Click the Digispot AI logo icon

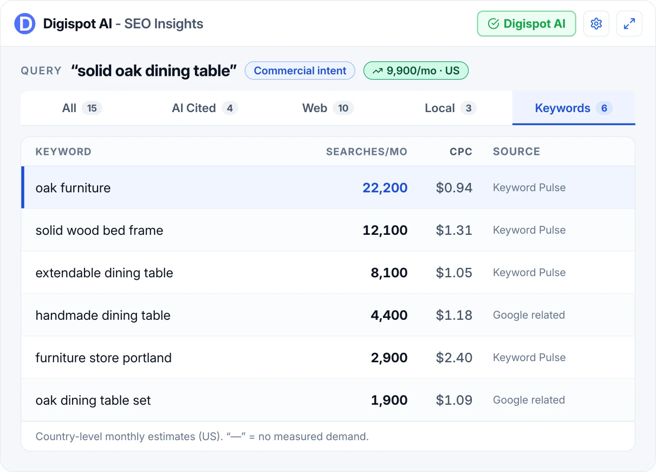[25, 24]
